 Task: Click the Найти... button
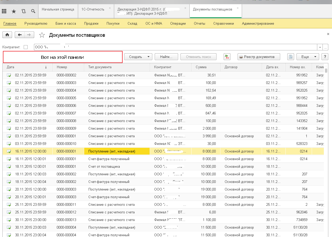click(x=166, y=57)
